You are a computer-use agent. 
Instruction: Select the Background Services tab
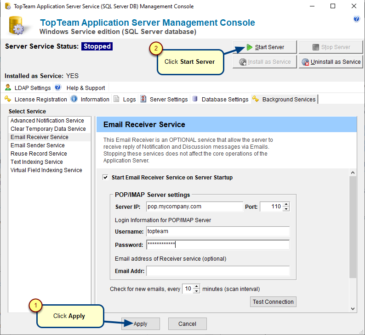(x=284, y=99)
